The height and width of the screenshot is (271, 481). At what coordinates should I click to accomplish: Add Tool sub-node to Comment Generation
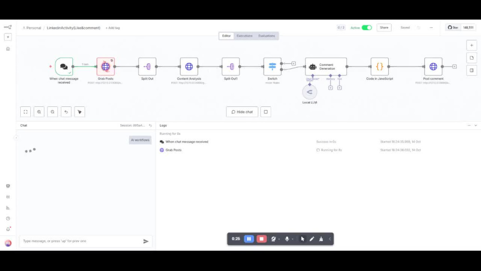tap(339, 88)
